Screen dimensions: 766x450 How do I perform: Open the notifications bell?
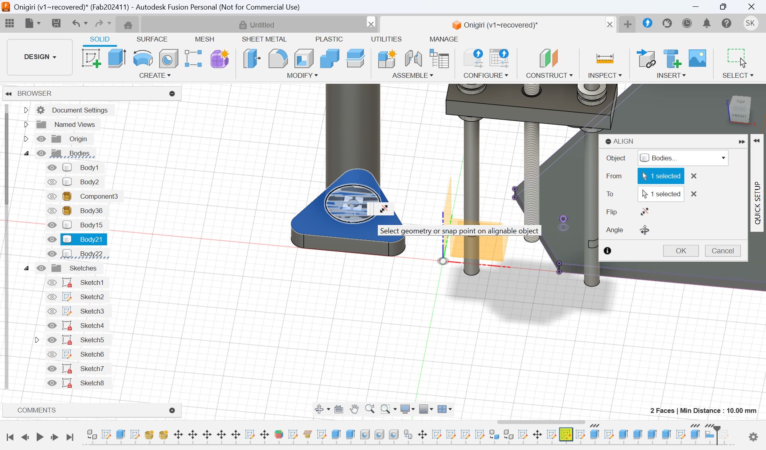point(707,24)
